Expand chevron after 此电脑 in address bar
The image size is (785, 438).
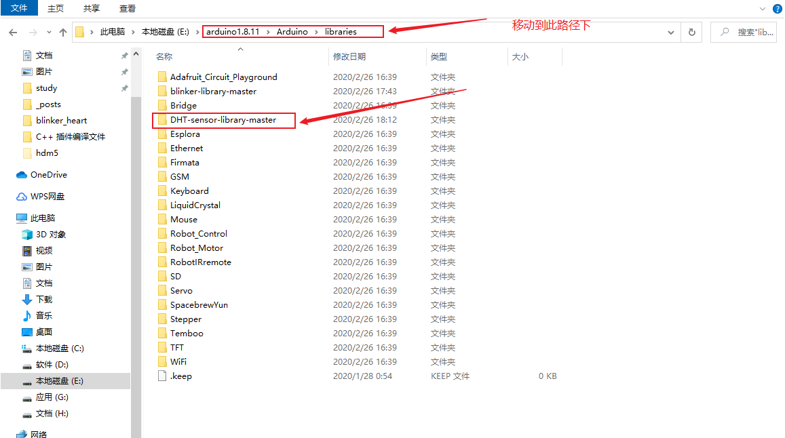(x=133, y=32)
